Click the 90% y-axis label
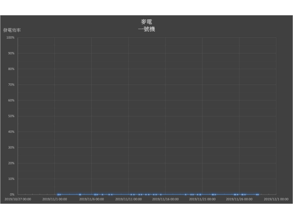This screenshot has width=293, height=219. [11, 53]
